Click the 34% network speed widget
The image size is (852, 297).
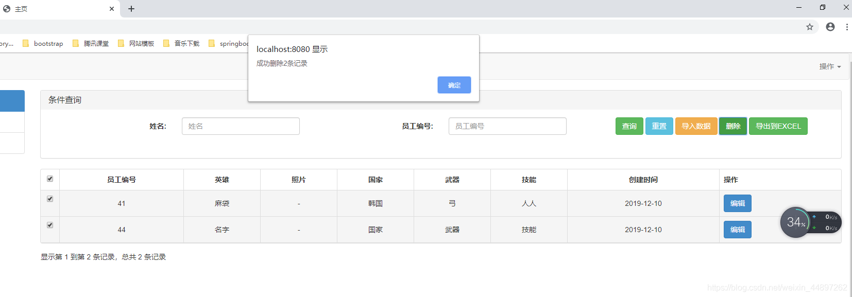[810, 222]
